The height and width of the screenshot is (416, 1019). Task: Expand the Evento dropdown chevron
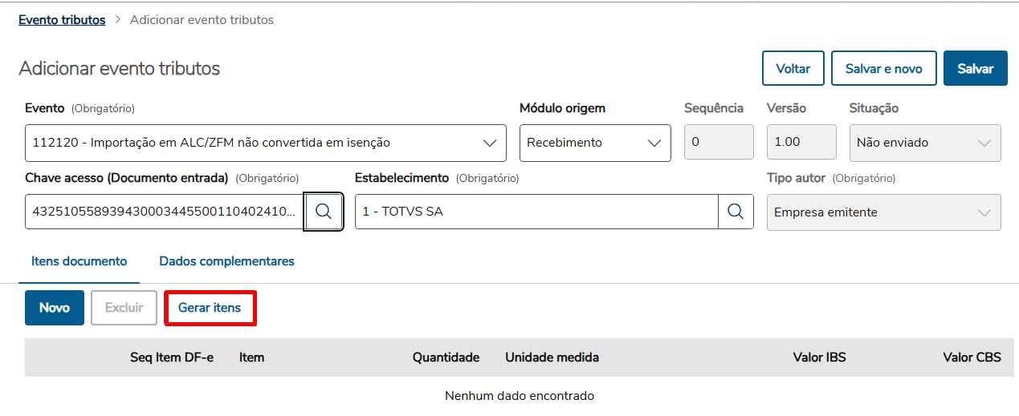489,143
